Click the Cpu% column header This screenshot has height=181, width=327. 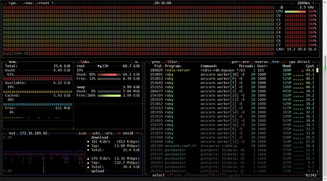point(310,66)
